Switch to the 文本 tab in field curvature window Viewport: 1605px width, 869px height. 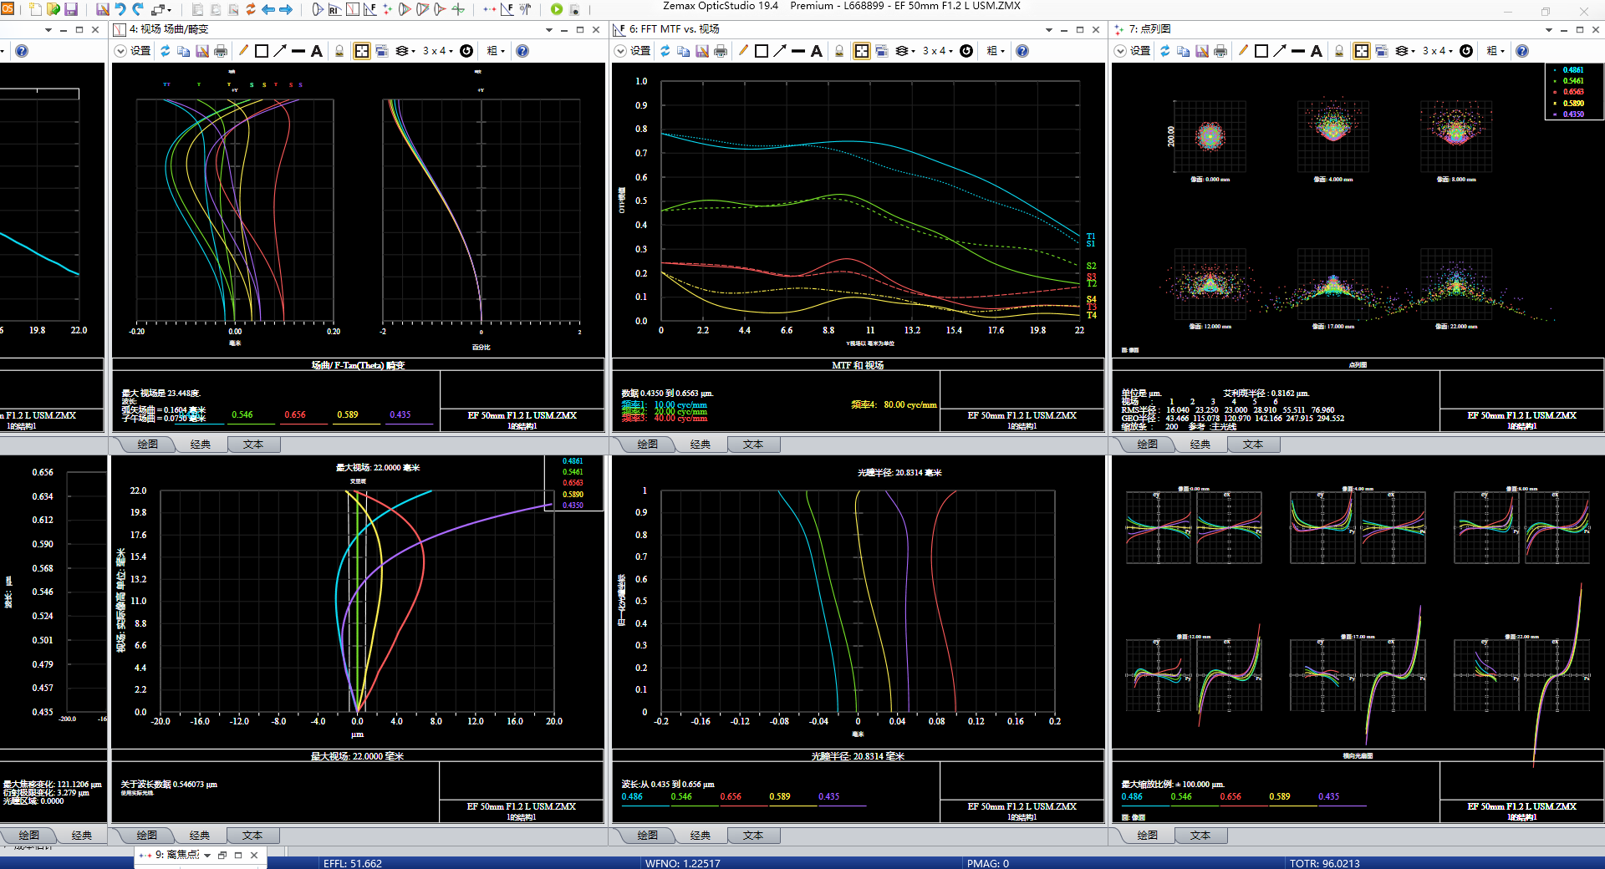point(253,445)
